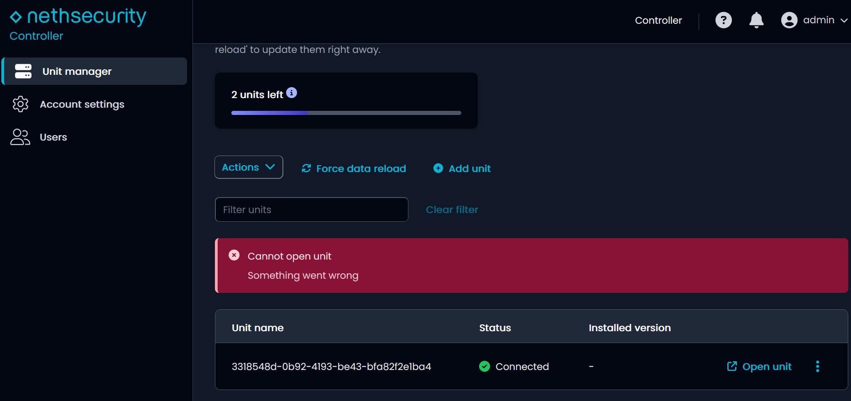The image size is (851, 401).
Task: Click the Unit manager server icon
Action: tap(23, 71)
